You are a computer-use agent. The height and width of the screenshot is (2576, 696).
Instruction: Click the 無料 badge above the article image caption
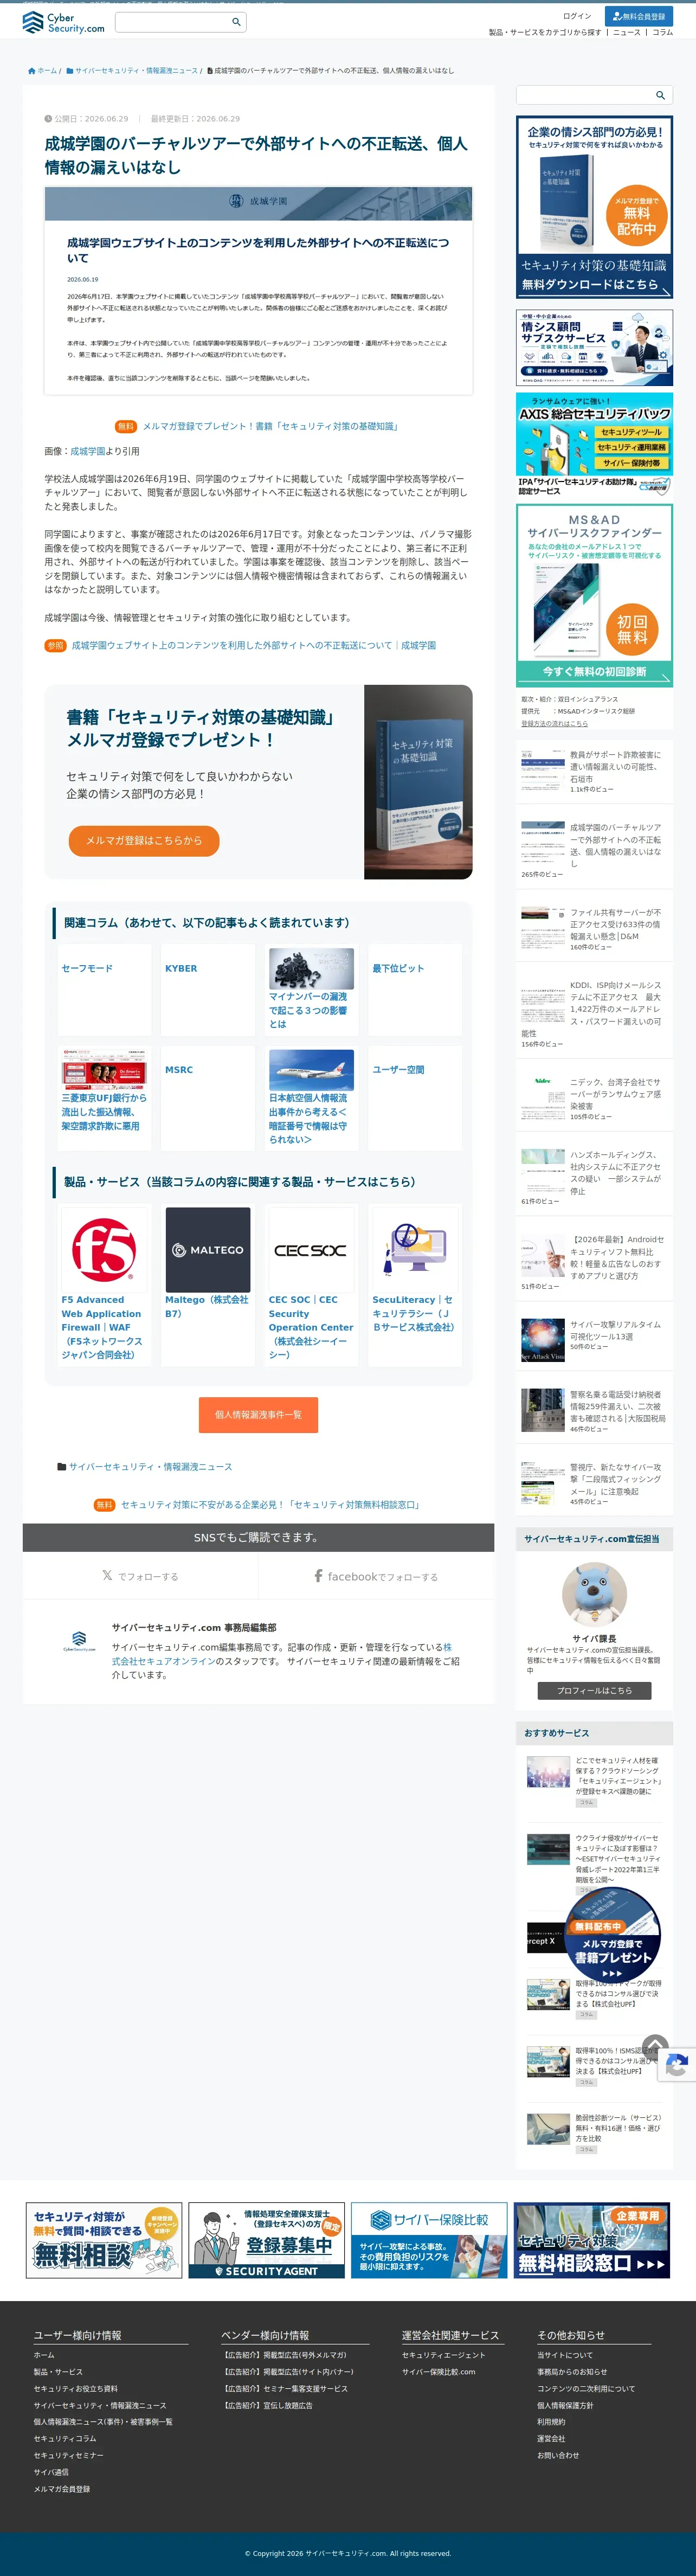pyautogui.click(x=126, y=426)
